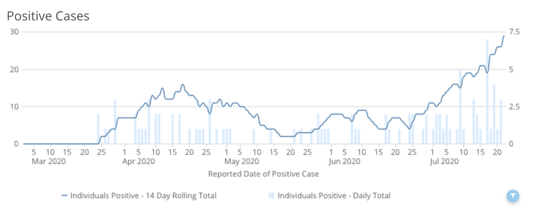Click the rolling total line legend marker
534x212 pixels.
tap(64, 196)
